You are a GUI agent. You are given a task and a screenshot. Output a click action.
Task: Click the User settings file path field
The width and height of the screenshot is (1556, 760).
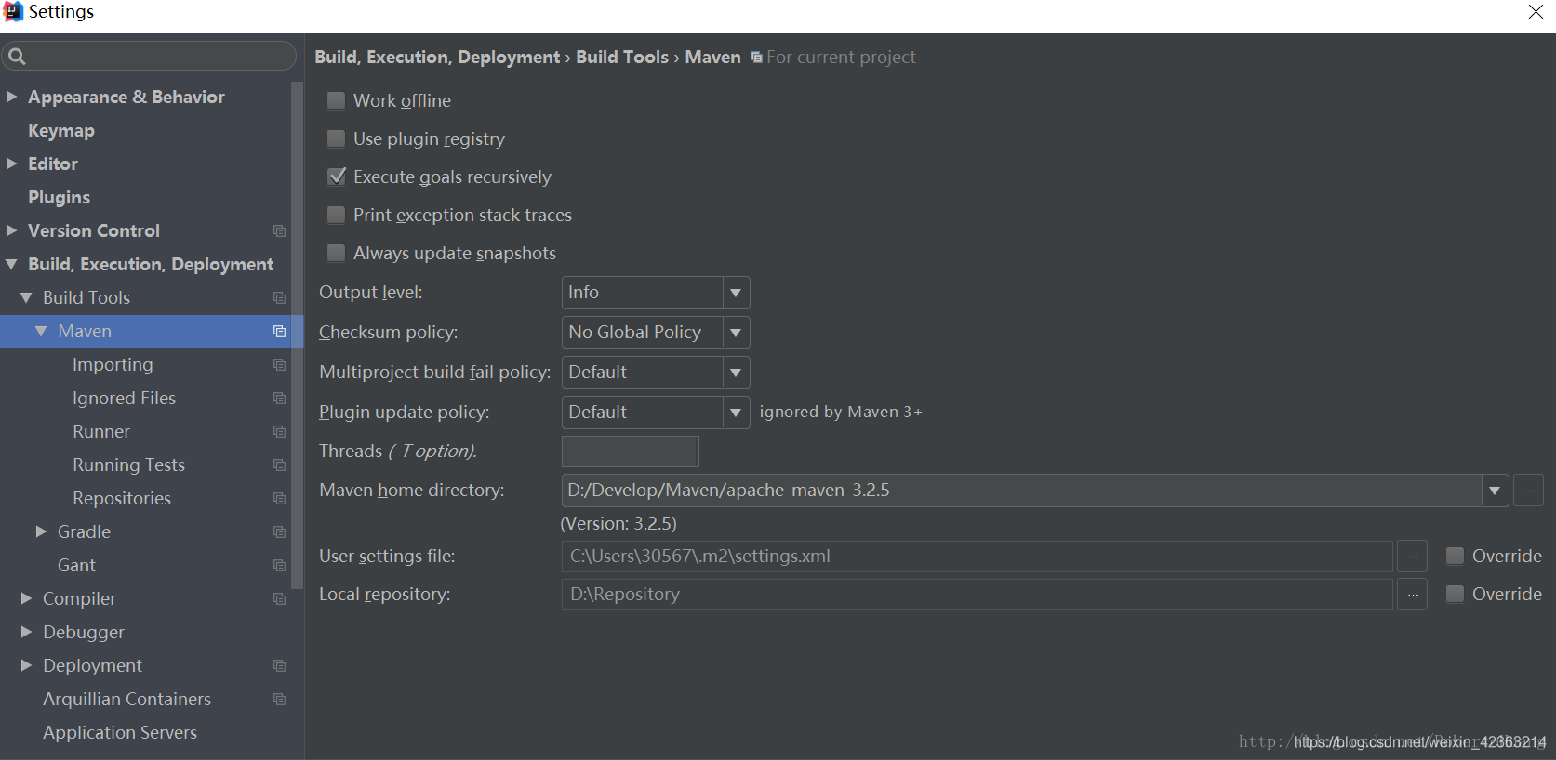pos(977,557)
